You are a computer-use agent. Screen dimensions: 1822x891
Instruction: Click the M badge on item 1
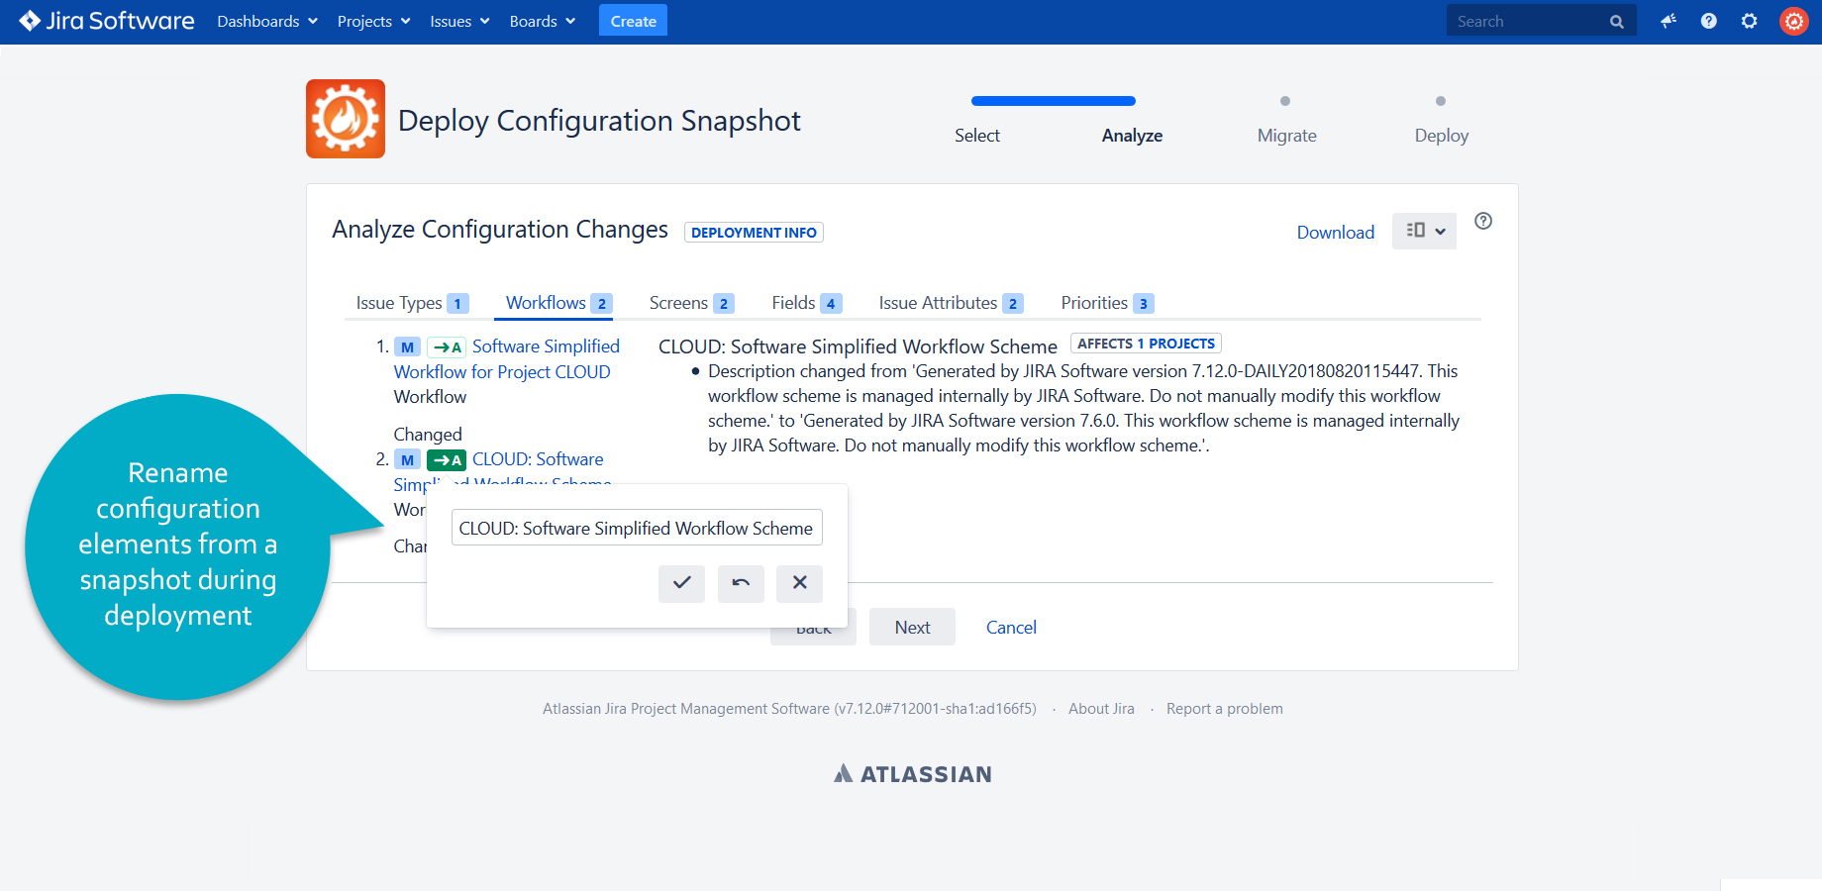[407, 347]
